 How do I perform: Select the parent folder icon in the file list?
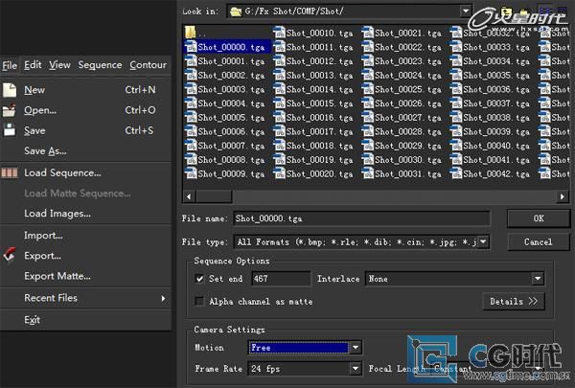(x=191, y=33)
